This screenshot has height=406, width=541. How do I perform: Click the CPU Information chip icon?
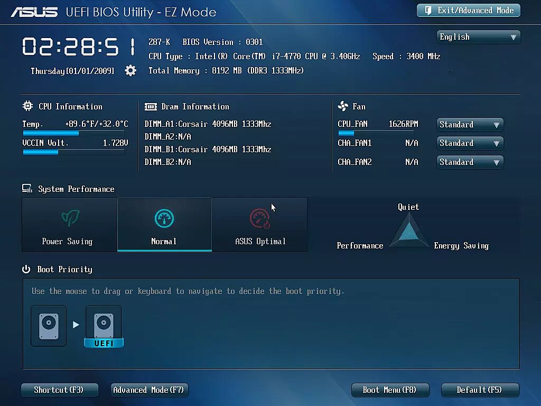(x=28, y=106)
